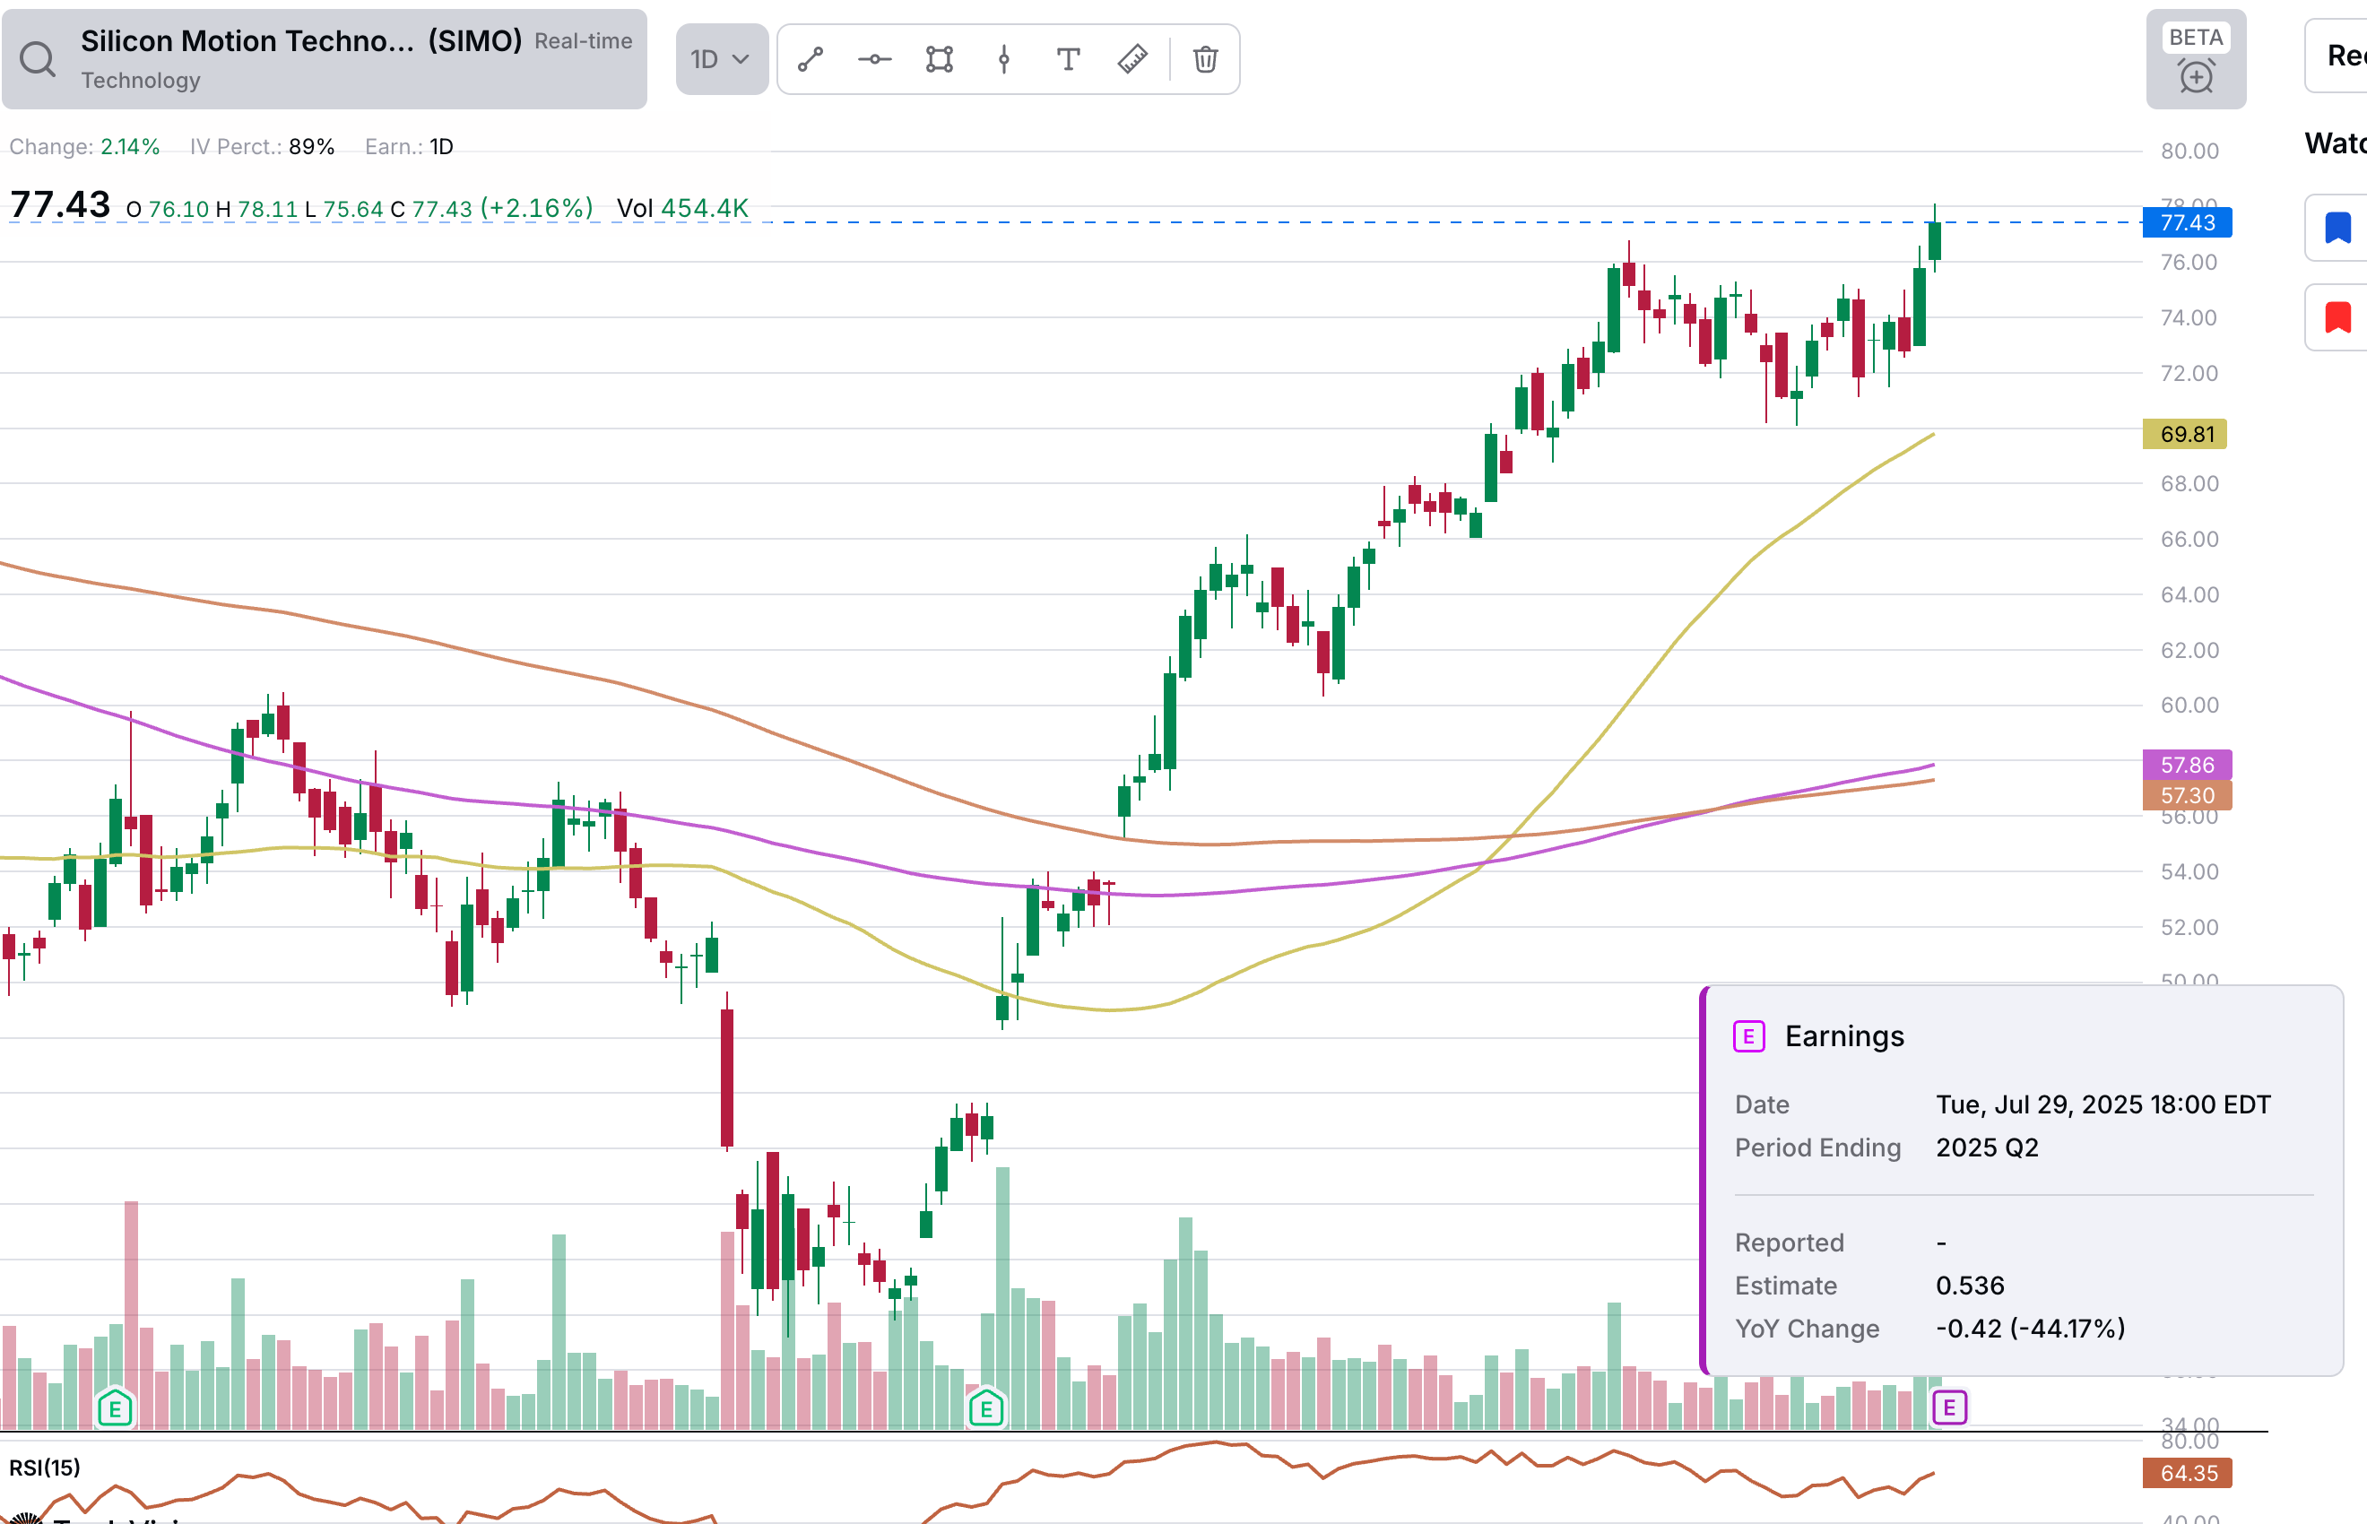Select the vertical line tool
This screenshot has width=2367, height=1524.
[x=1003, y=59]
